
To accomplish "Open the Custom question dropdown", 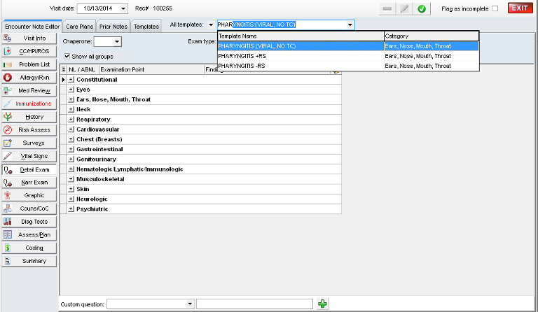I will (x=190, y=304).
